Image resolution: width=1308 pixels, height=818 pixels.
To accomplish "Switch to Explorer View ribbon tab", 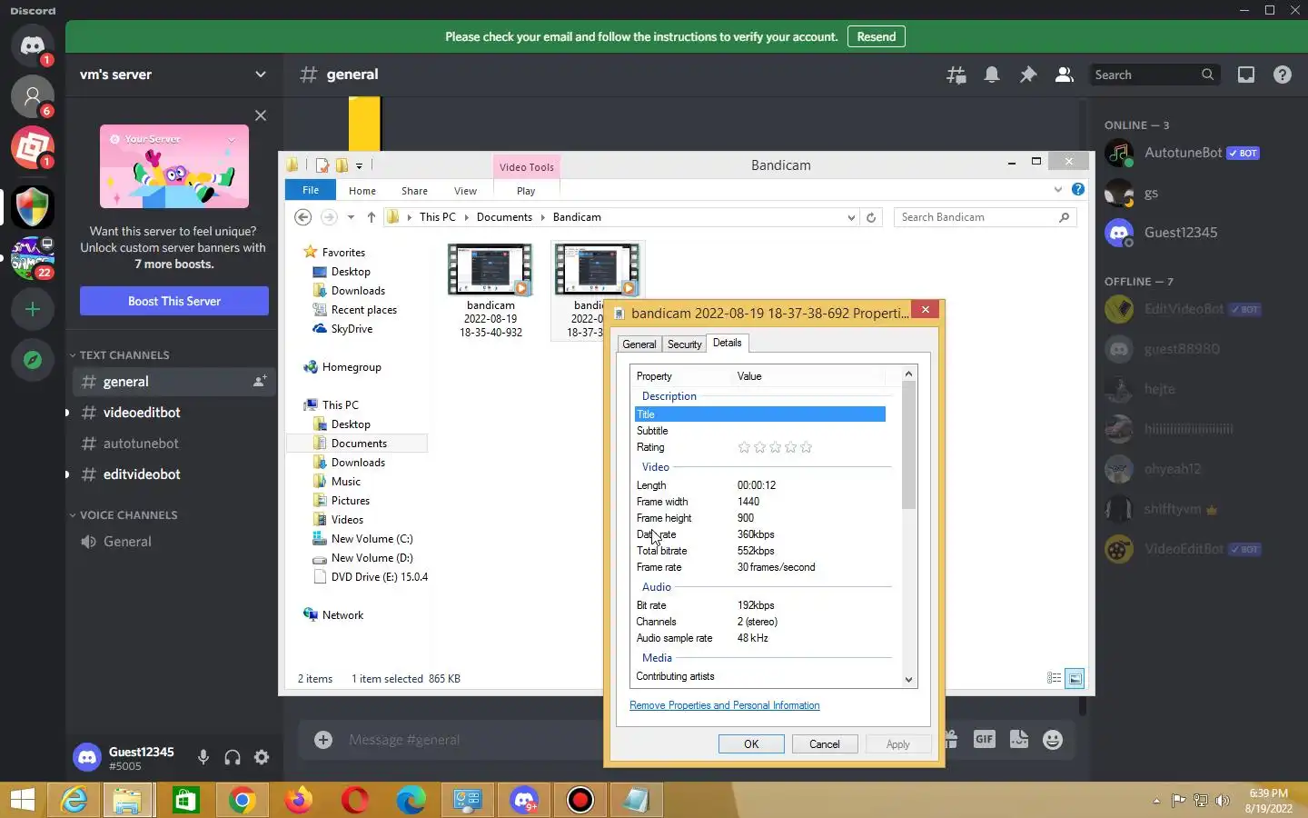I will pos(465,191).
